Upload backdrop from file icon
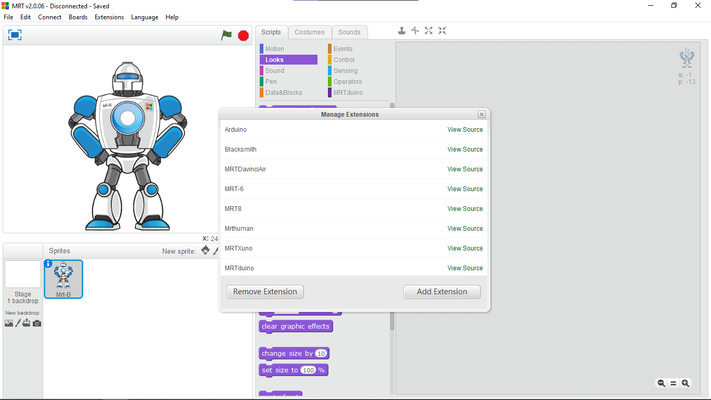The height and width of the screenshot is (400, 711). (x=27, y=323)
